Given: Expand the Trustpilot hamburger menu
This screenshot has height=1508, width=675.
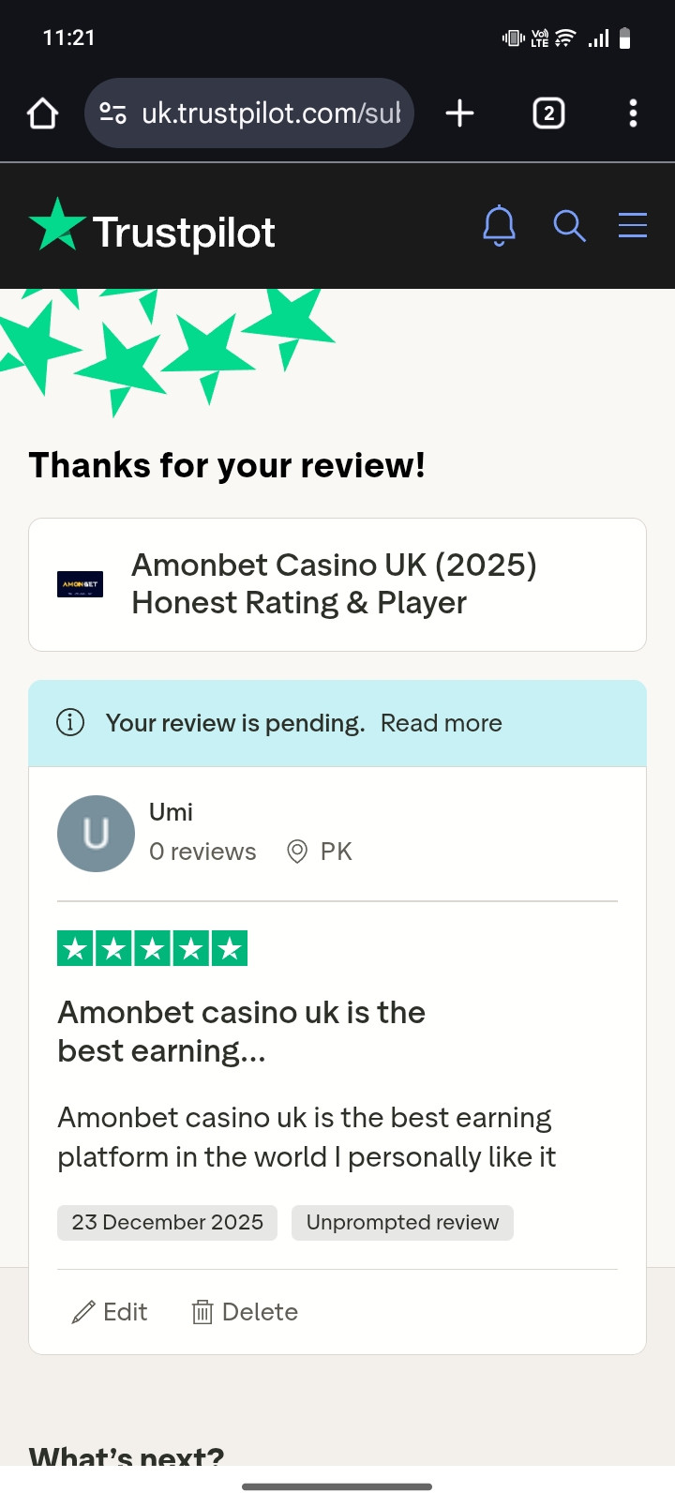Looking at the screenshot, I should click(633, 226).
